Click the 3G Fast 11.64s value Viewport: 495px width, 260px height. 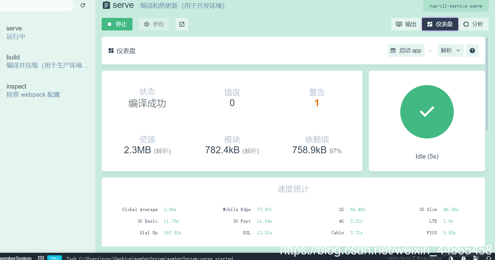point(264,221)
